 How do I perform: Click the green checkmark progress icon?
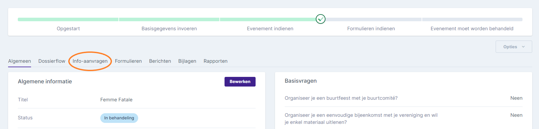321,19
